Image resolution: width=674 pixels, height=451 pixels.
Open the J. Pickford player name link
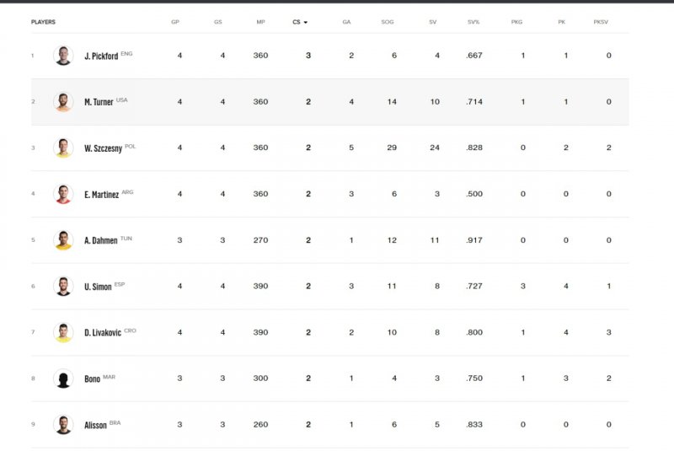(x=101, y=56)
